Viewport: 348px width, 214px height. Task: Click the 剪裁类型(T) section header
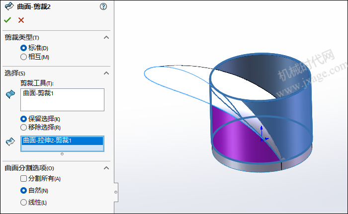[22, 37]
